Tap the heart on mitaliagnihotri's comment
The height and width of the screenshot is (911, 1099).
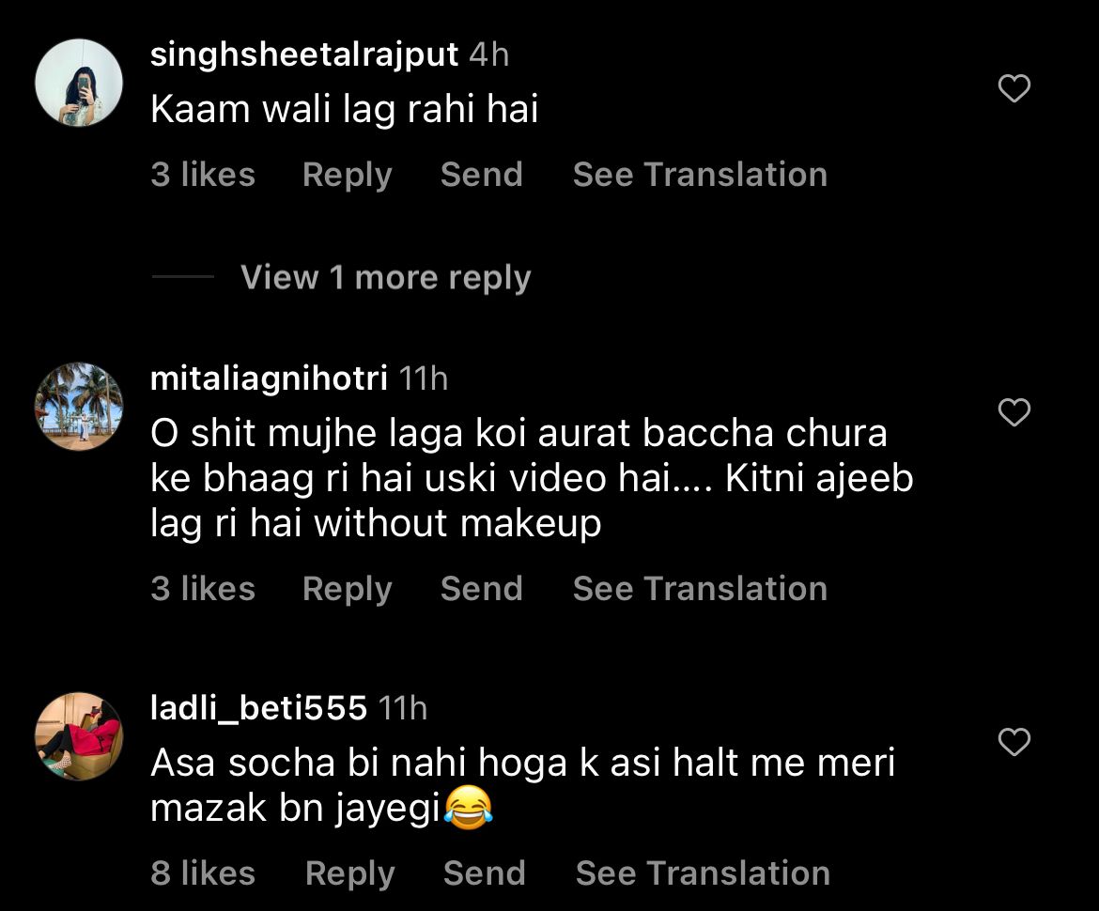tap(1014, 412)
